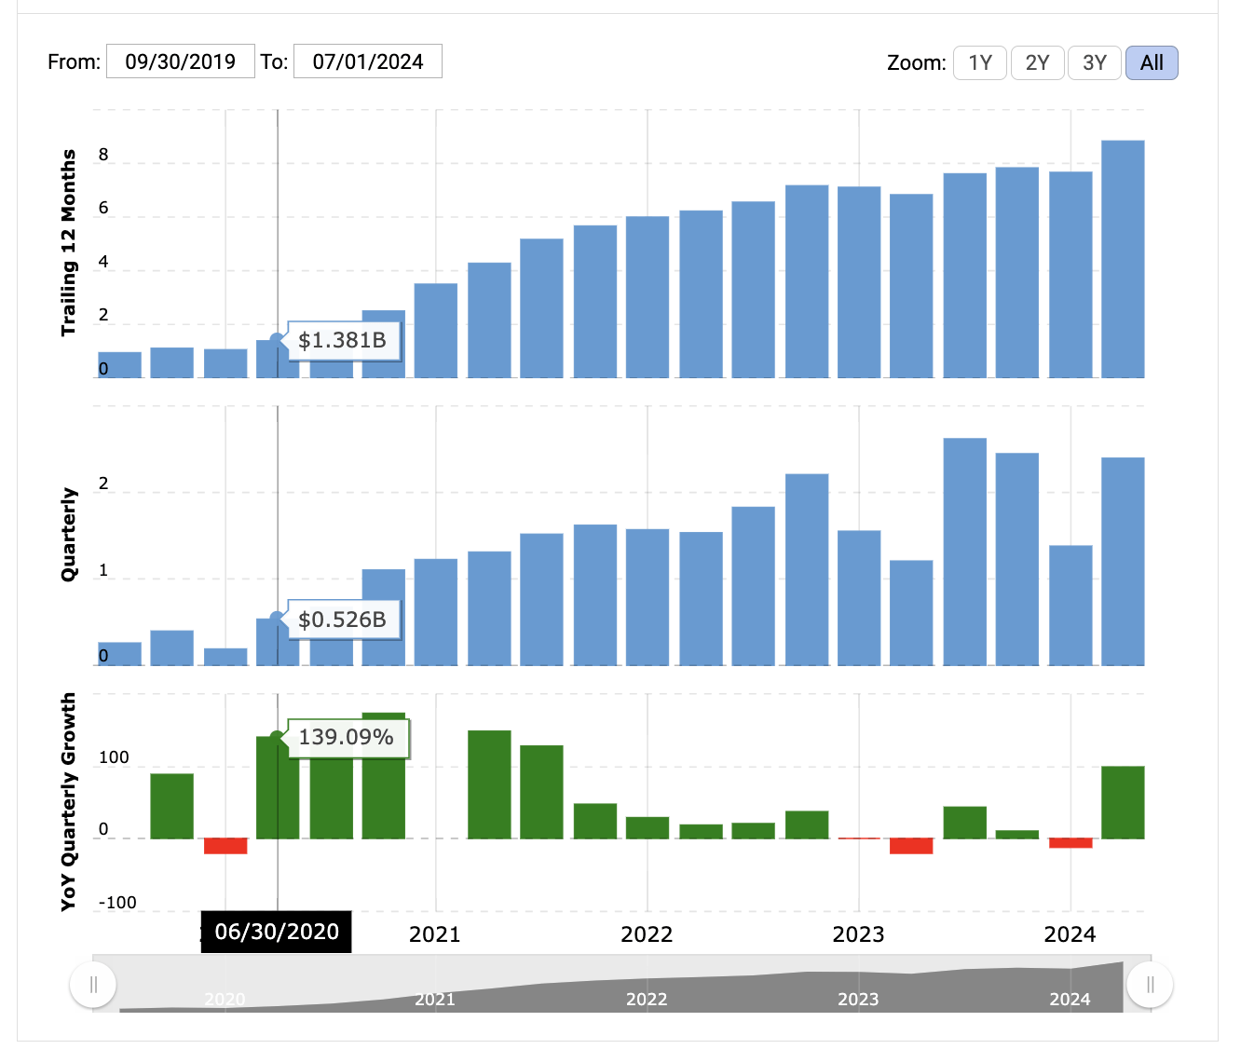Click the 2020 label inside the range navigator

(225, 999)
